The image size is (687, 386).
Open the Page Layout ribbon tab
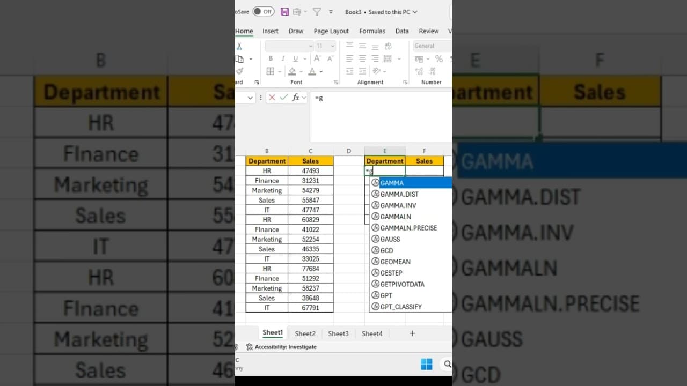click(x=331, y=31)
